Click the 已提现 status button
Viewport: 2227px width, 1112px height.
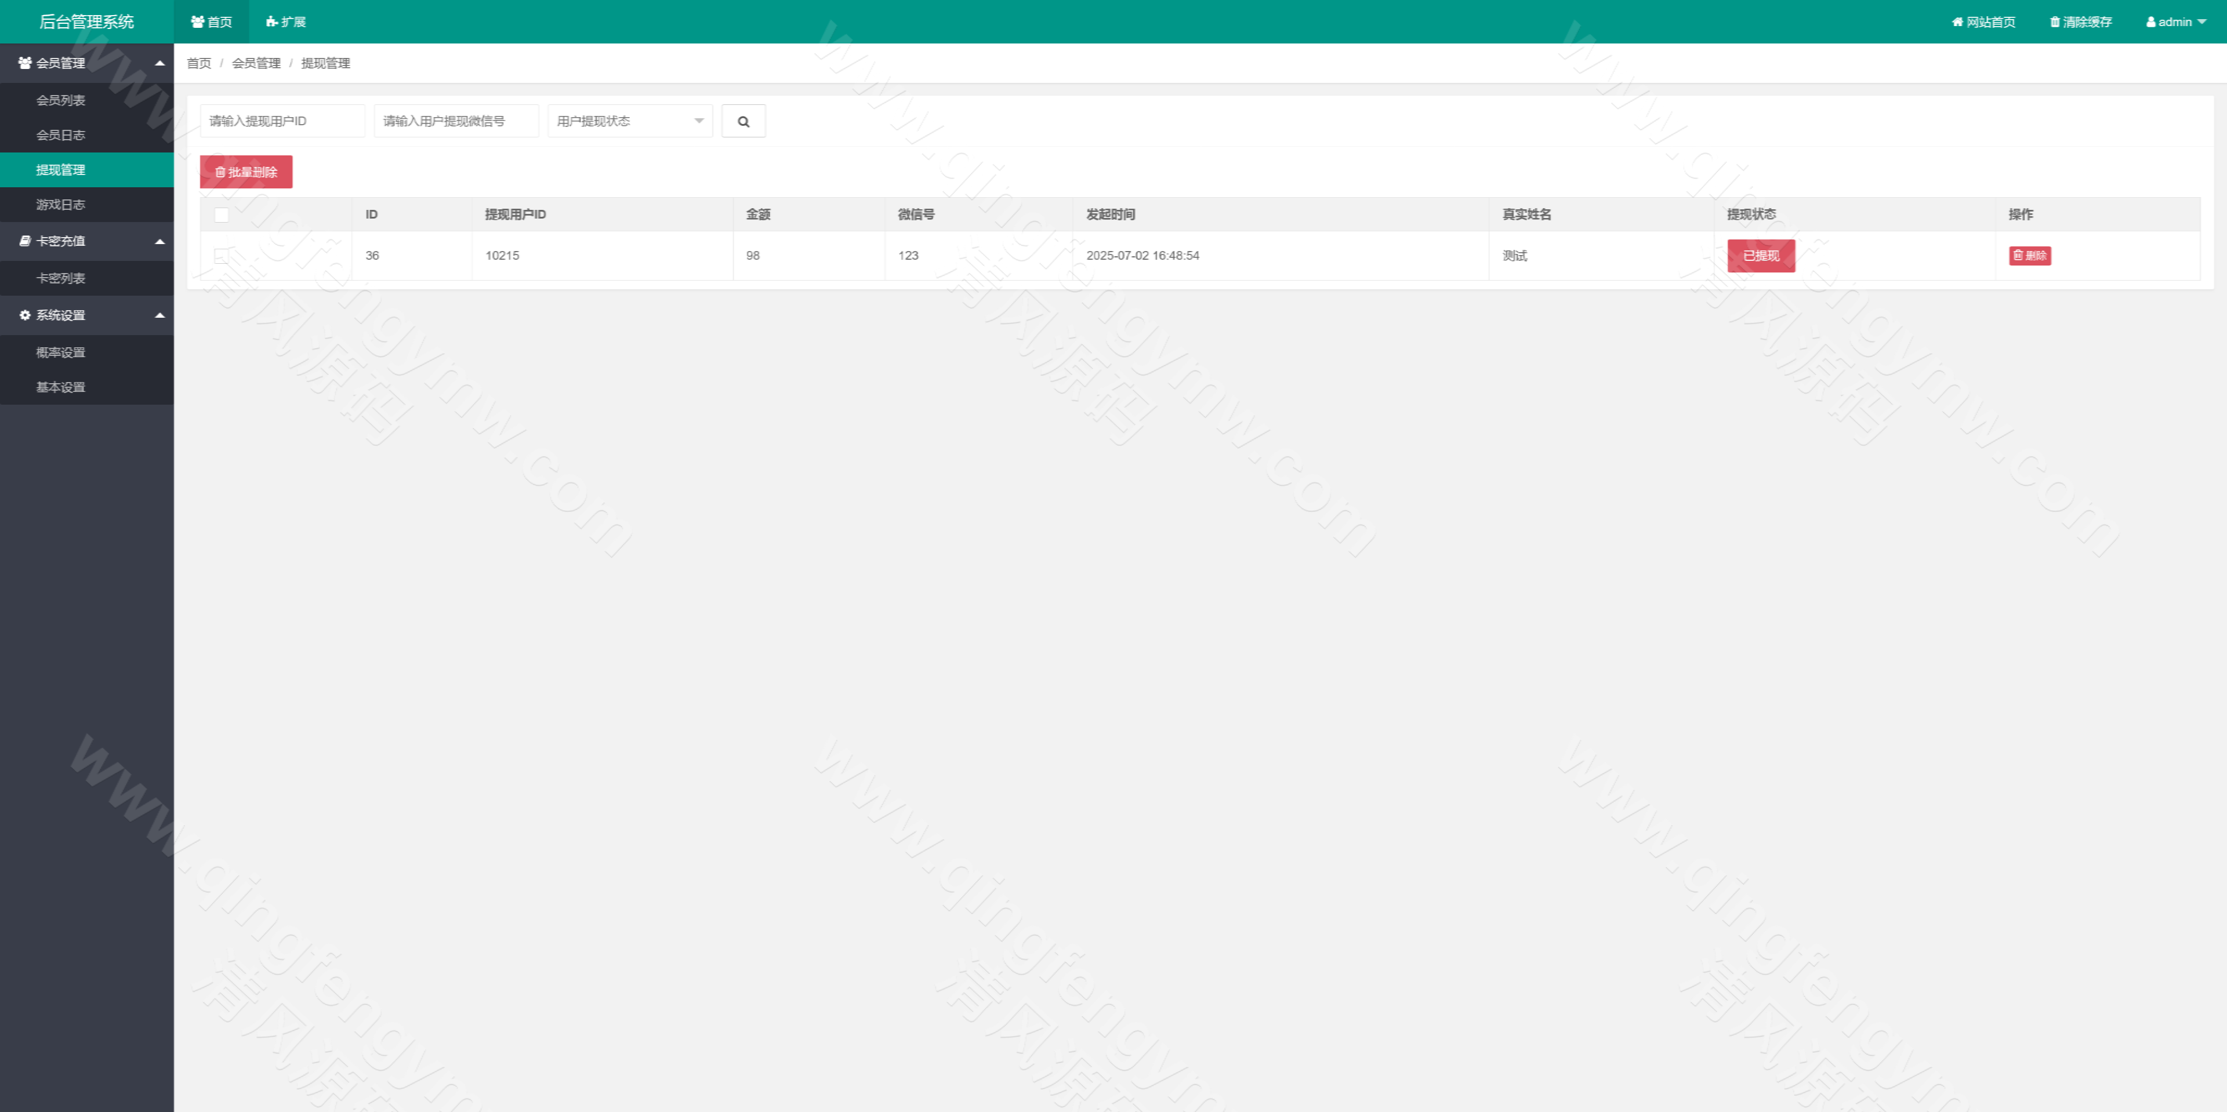[x=1761, y=256]
